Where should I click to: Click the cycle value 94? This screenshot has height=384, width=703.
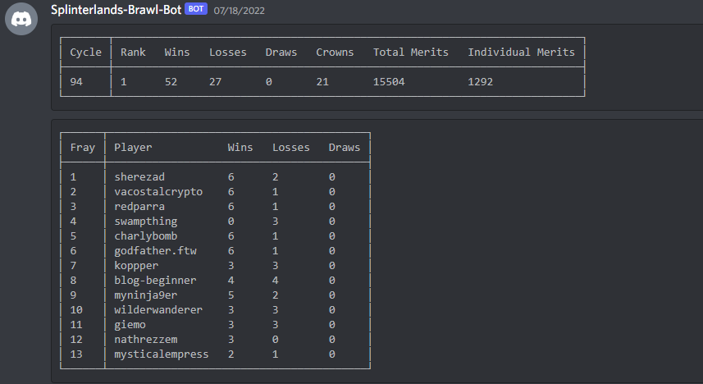(x=76, y=82)
